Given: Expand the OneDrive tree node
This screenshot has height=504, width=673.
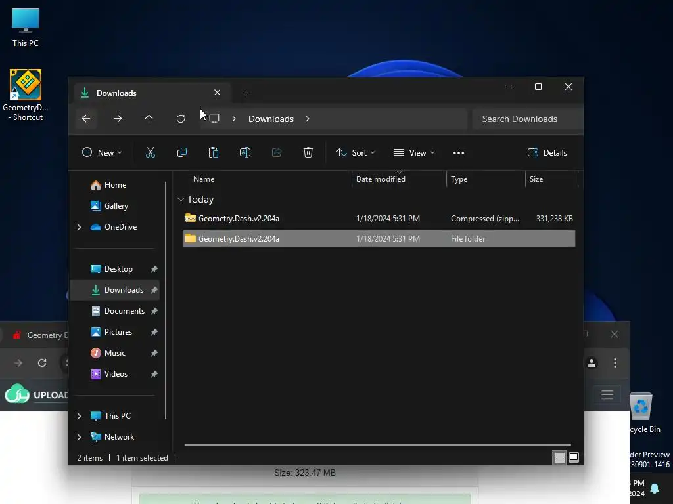Looking at the screenshot, I should (79, 227).
